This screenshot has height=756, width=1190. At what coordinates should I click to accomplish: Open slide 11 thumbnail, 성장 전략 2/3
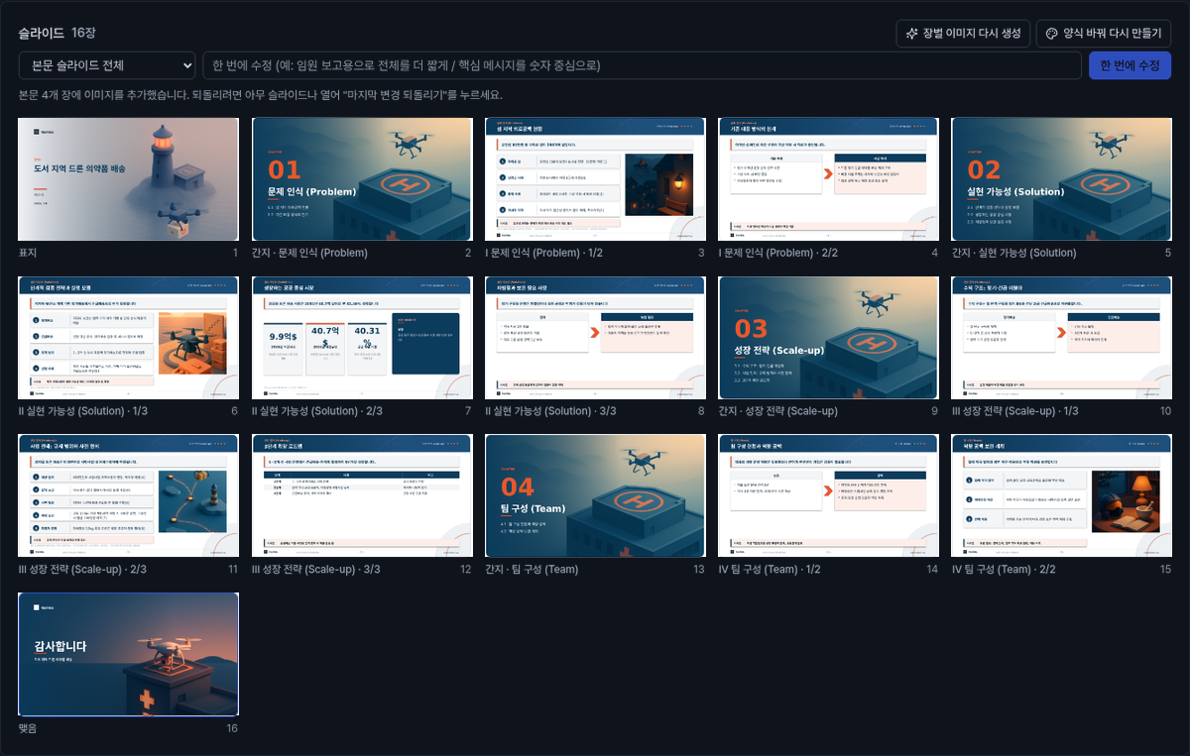(x=128, y=496)
